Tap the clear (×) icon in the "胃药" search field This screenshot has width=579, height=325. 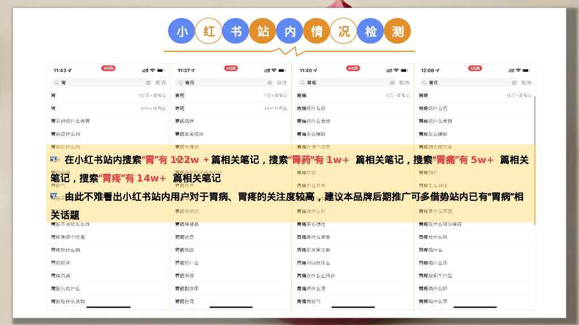(269, 82)
